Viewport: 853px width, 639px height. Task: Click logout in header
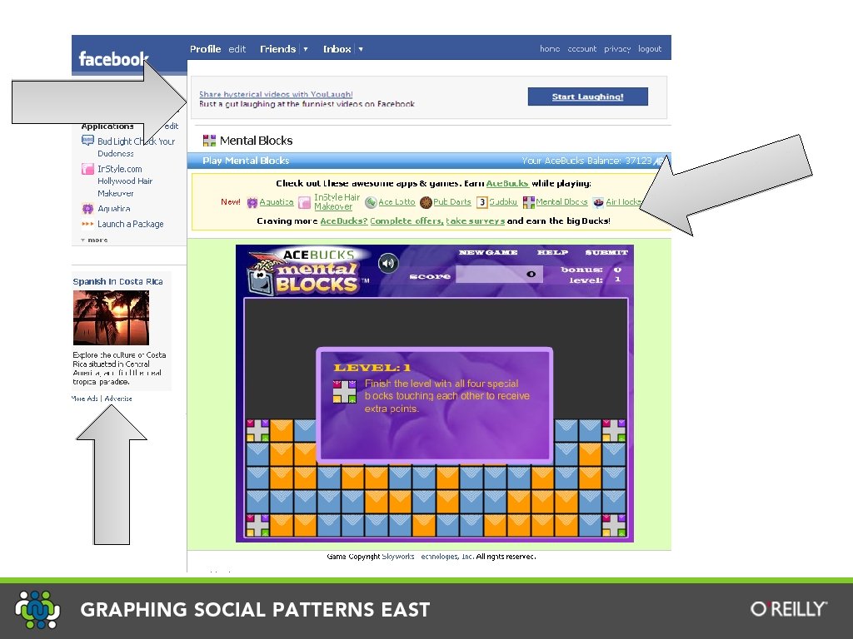[x=650, y=49]
